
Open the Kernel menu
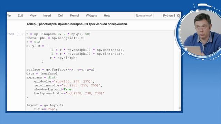(x=75, y=15)
